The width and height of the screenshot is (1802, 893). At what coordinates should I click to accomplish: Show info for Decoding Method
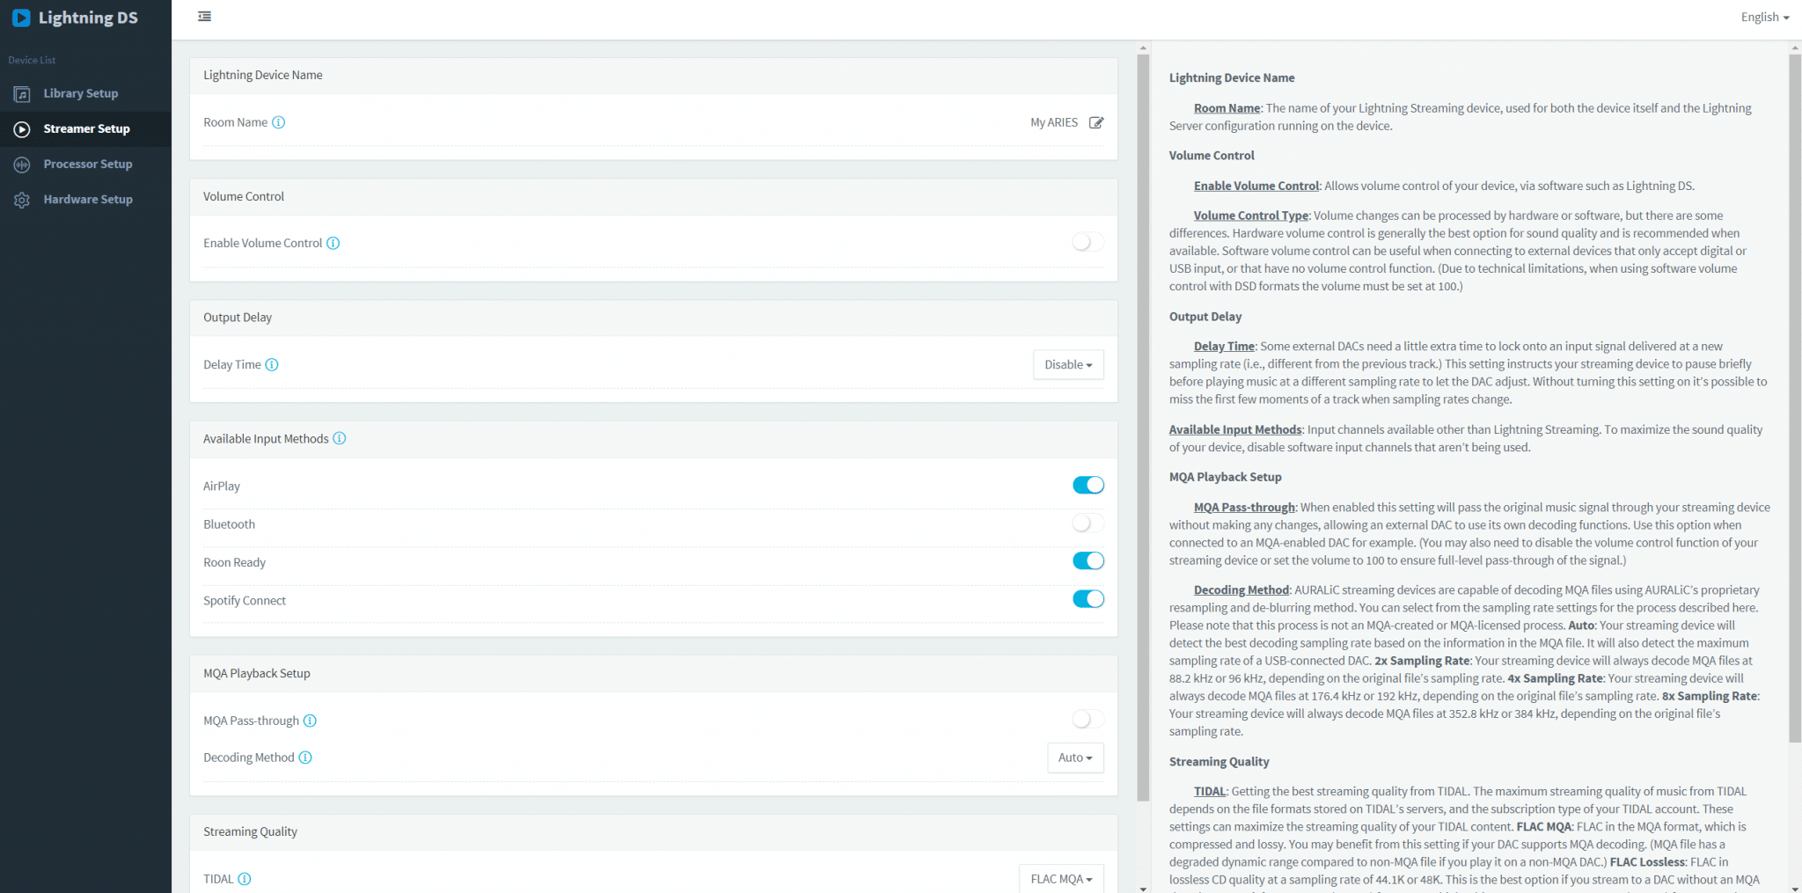point(305,758)
